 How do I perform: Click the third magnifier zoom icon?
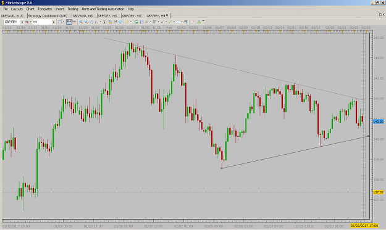91,22
